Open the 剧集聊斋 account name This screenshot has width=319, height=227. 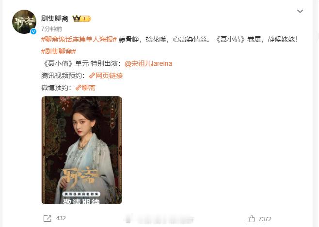(x=54, y=19)
